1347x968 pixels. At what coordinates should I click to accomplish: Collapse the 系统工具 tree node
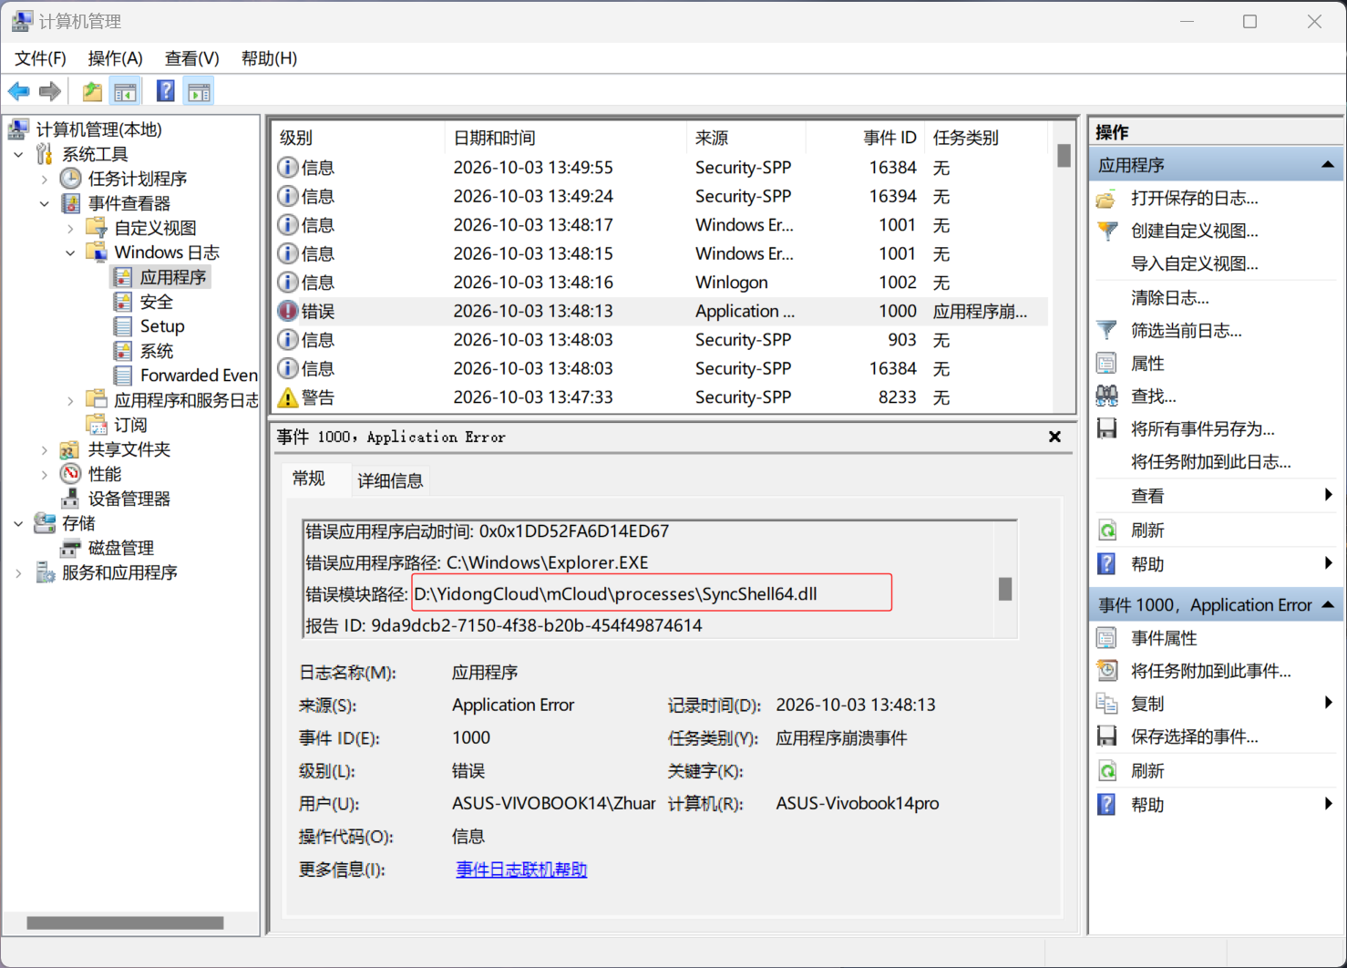(x=19, y=154)
